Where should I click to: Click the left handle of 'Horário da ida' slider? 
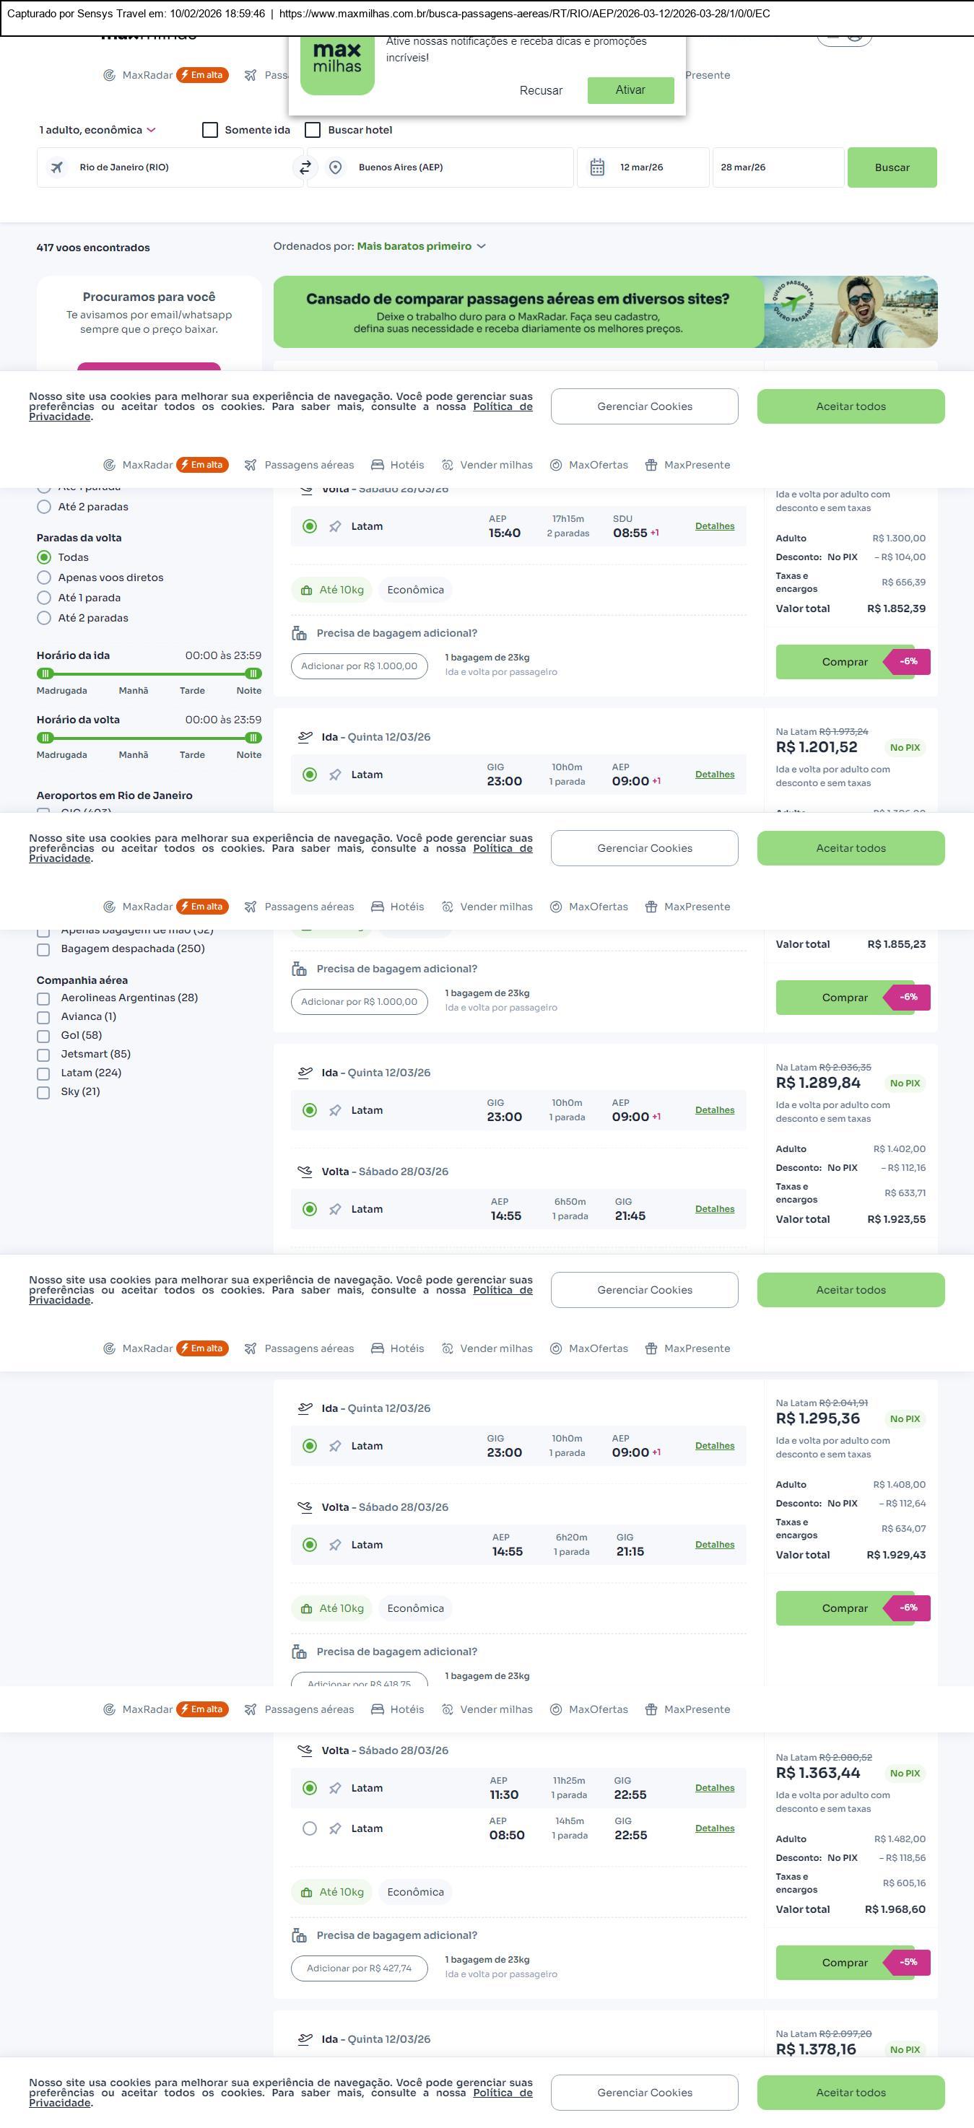tap(45, 674)
